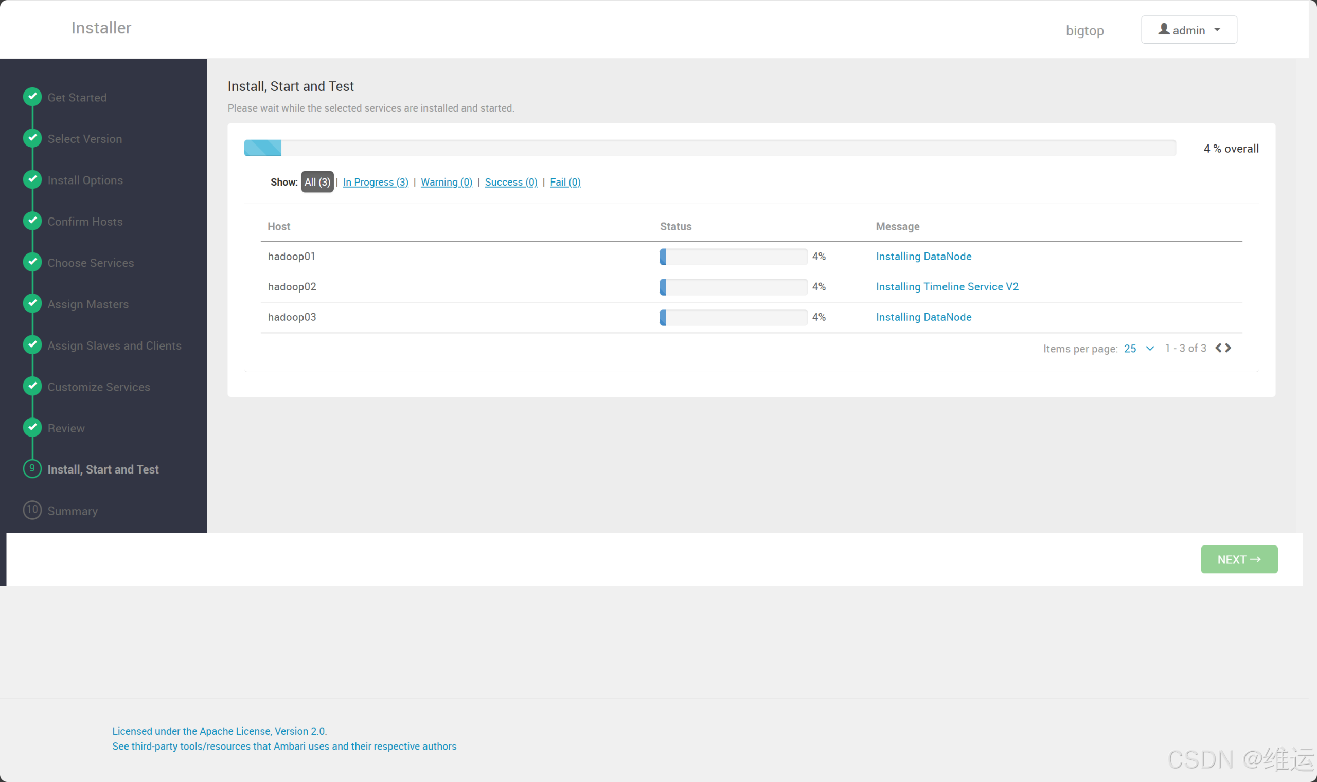The height and width of the screenshot is (782, 1317).
Task: Click the Install Options checkmark icon
Action: click(x=32, y=179)
